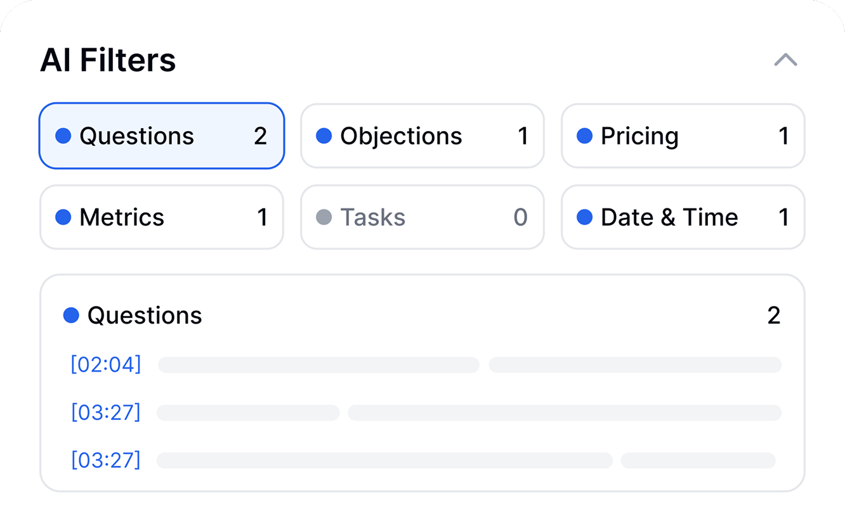Viewport: 845px width, 532px height.
Task: Enable the Pricing filter chip
Action: click(683, 136)
